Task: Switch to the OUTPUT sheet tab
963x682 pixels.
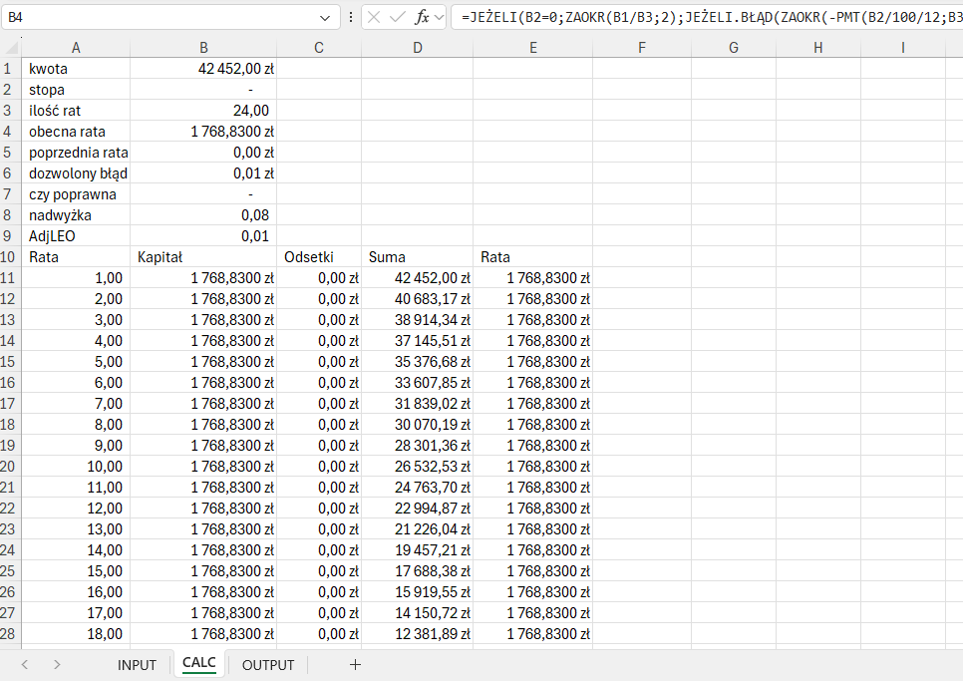Action: coord(268,665)
